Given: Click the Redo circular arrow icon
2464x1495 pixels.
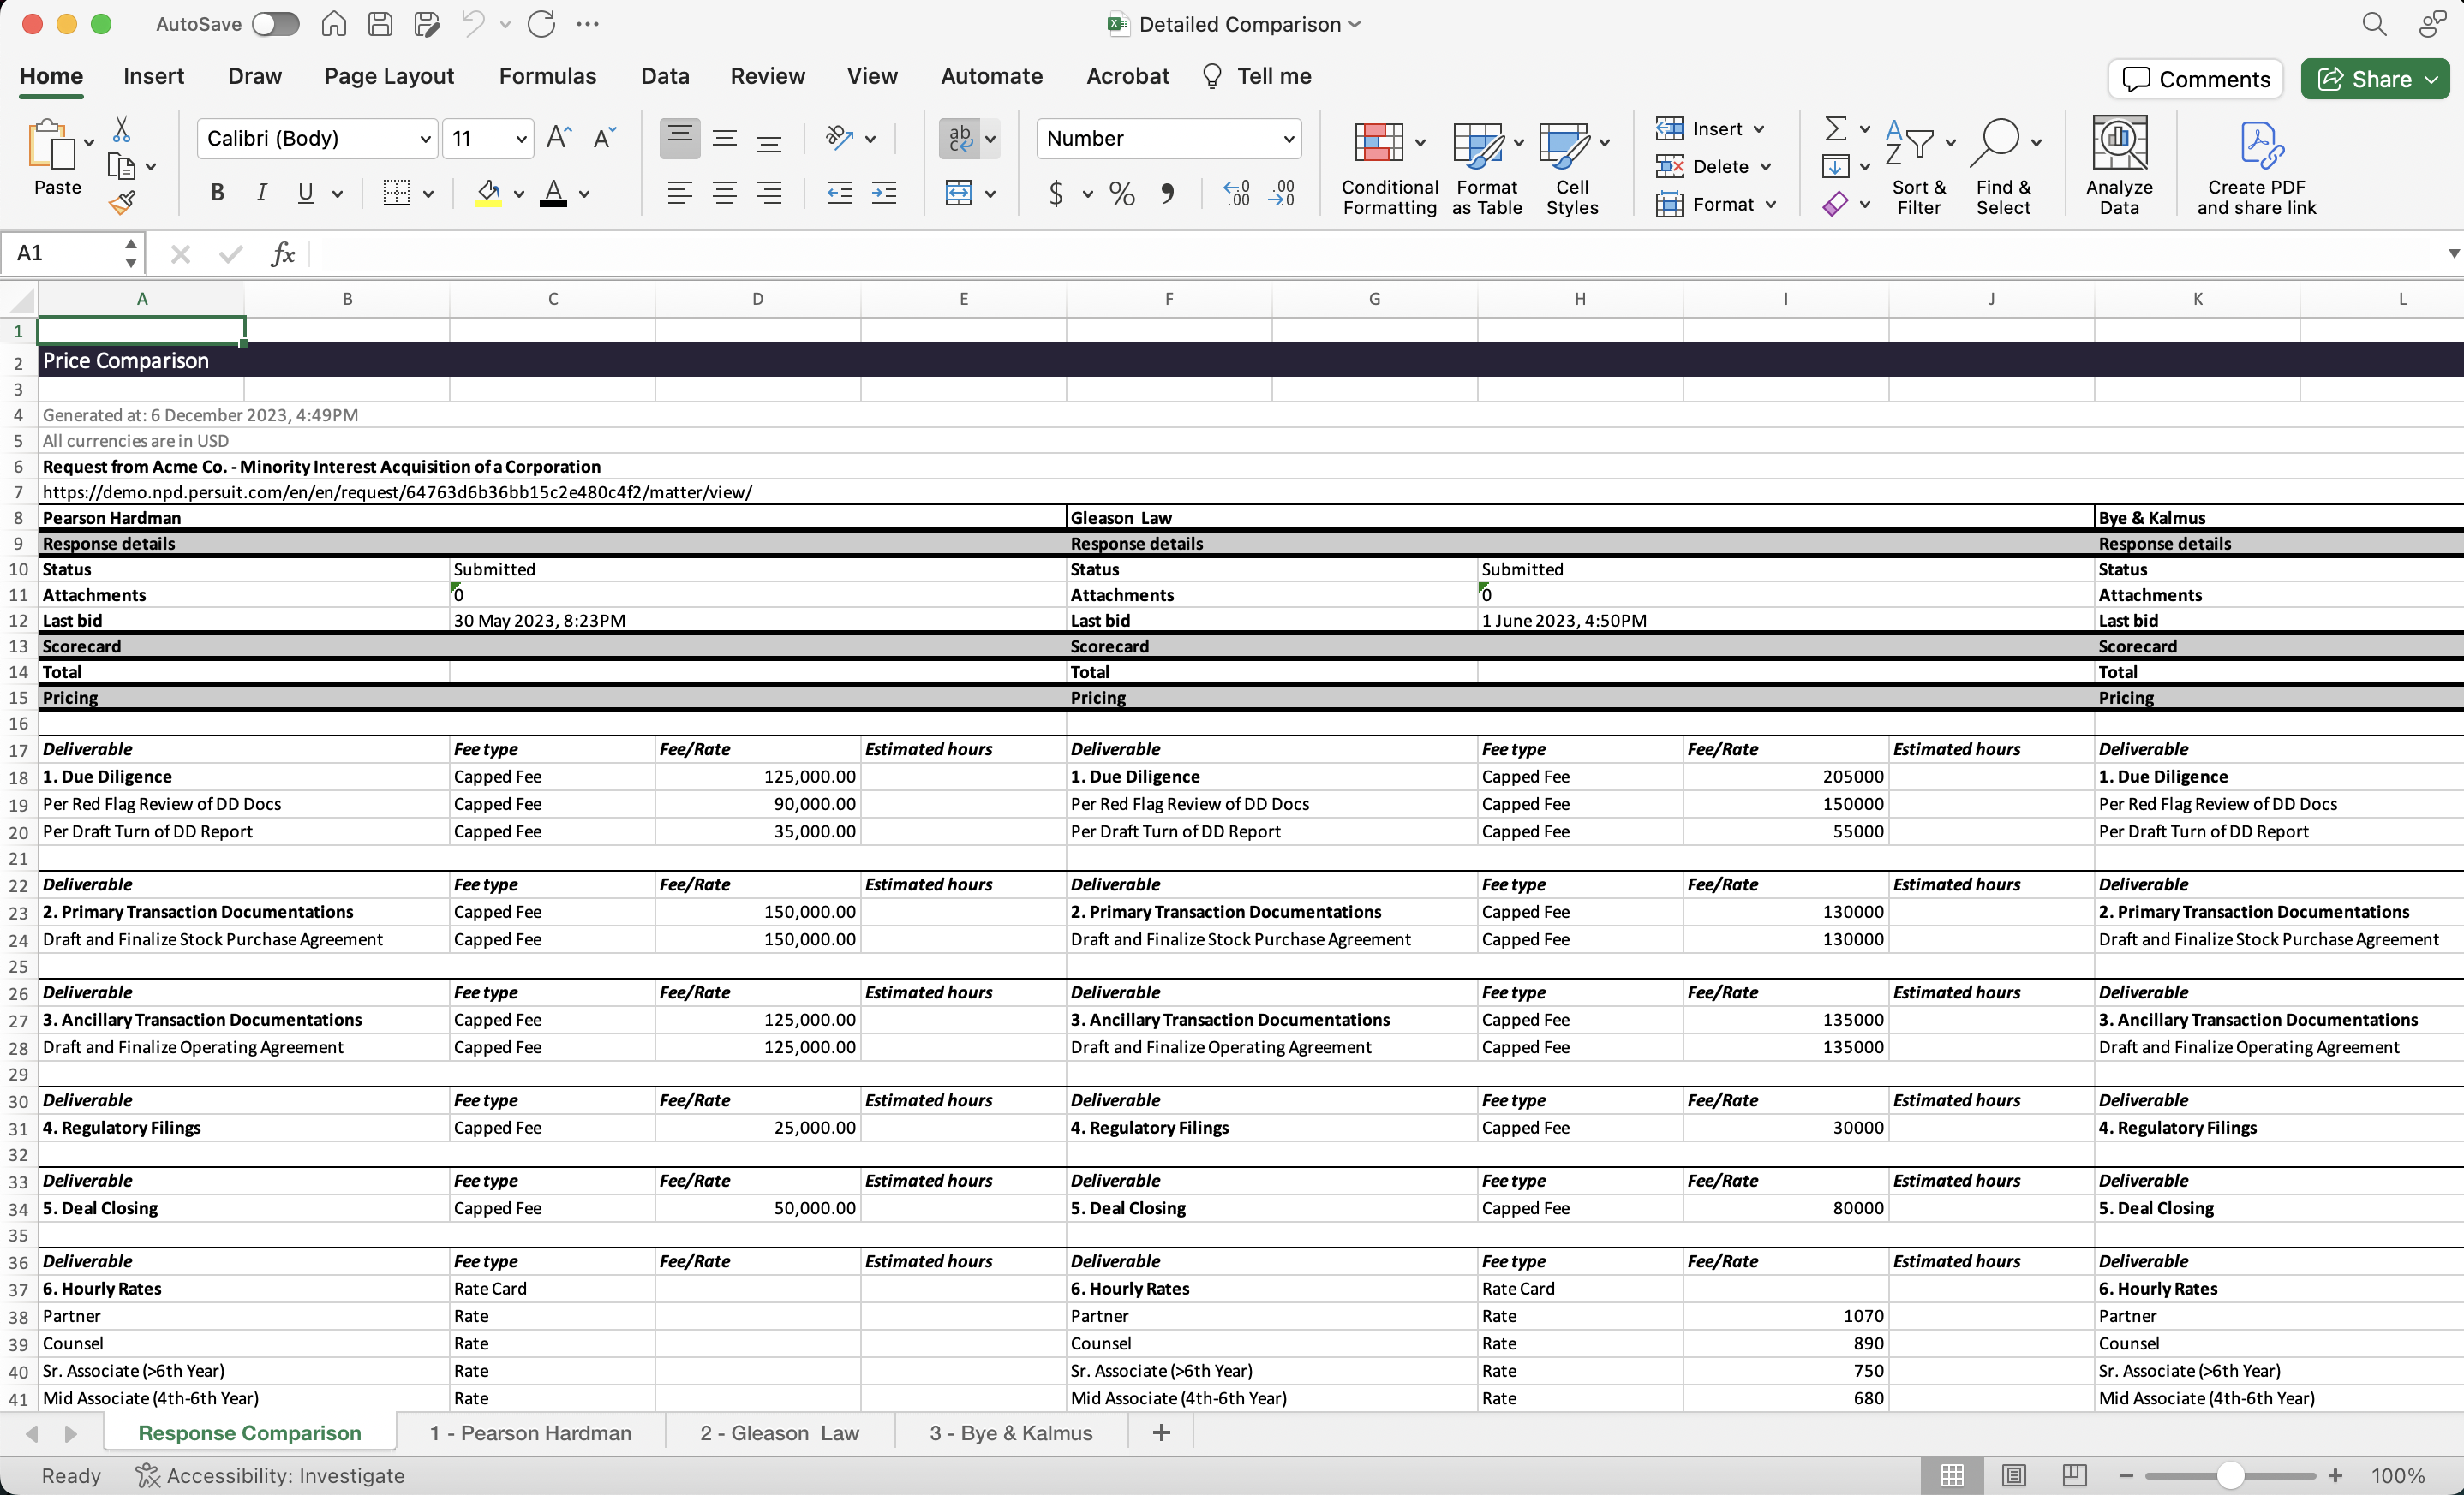Looking at the screenshot, I should click(541, 24).
